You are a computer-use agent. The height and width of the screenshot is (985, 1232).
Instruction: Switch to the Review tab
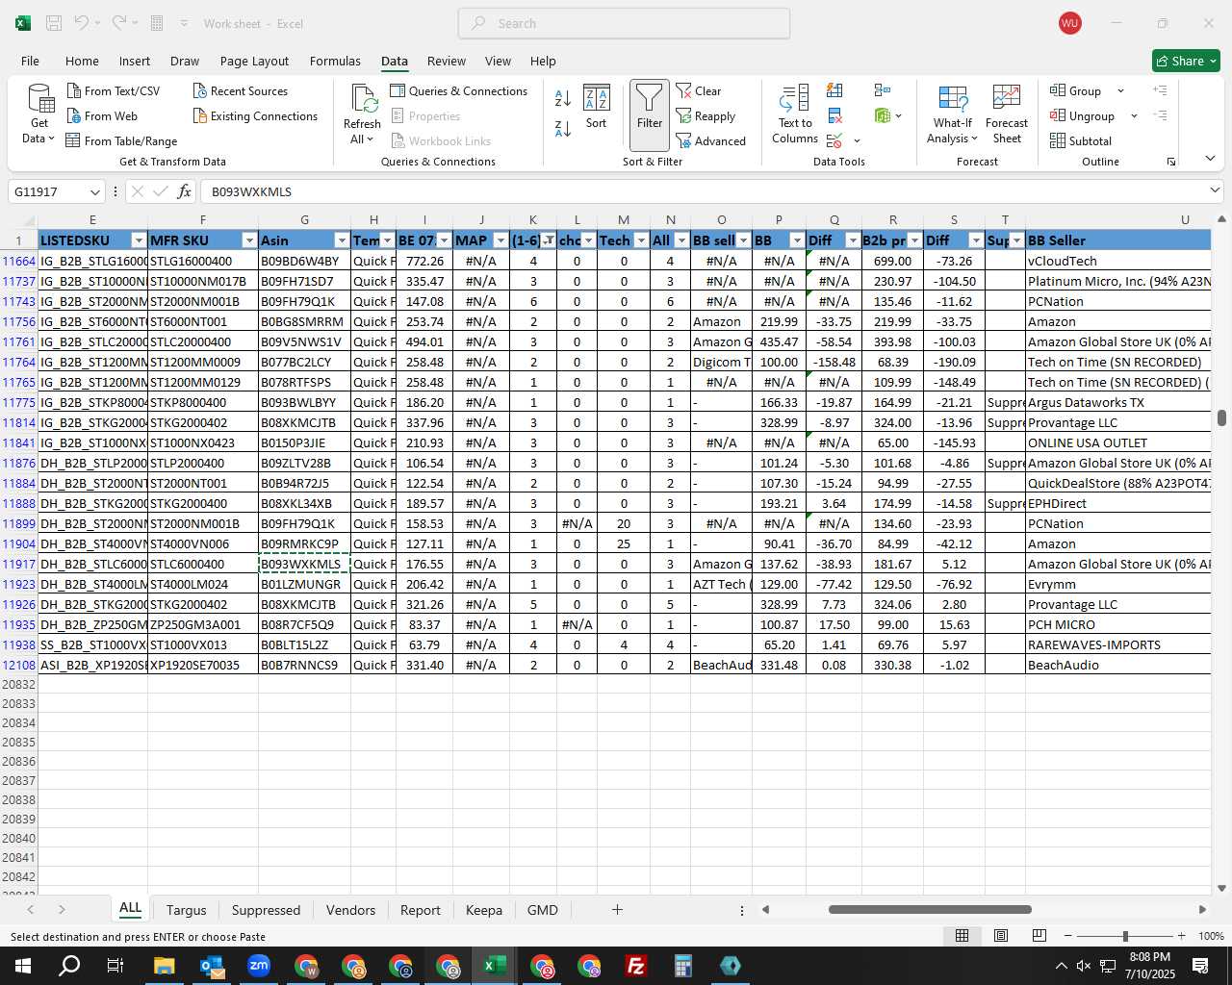pos(447,61)
